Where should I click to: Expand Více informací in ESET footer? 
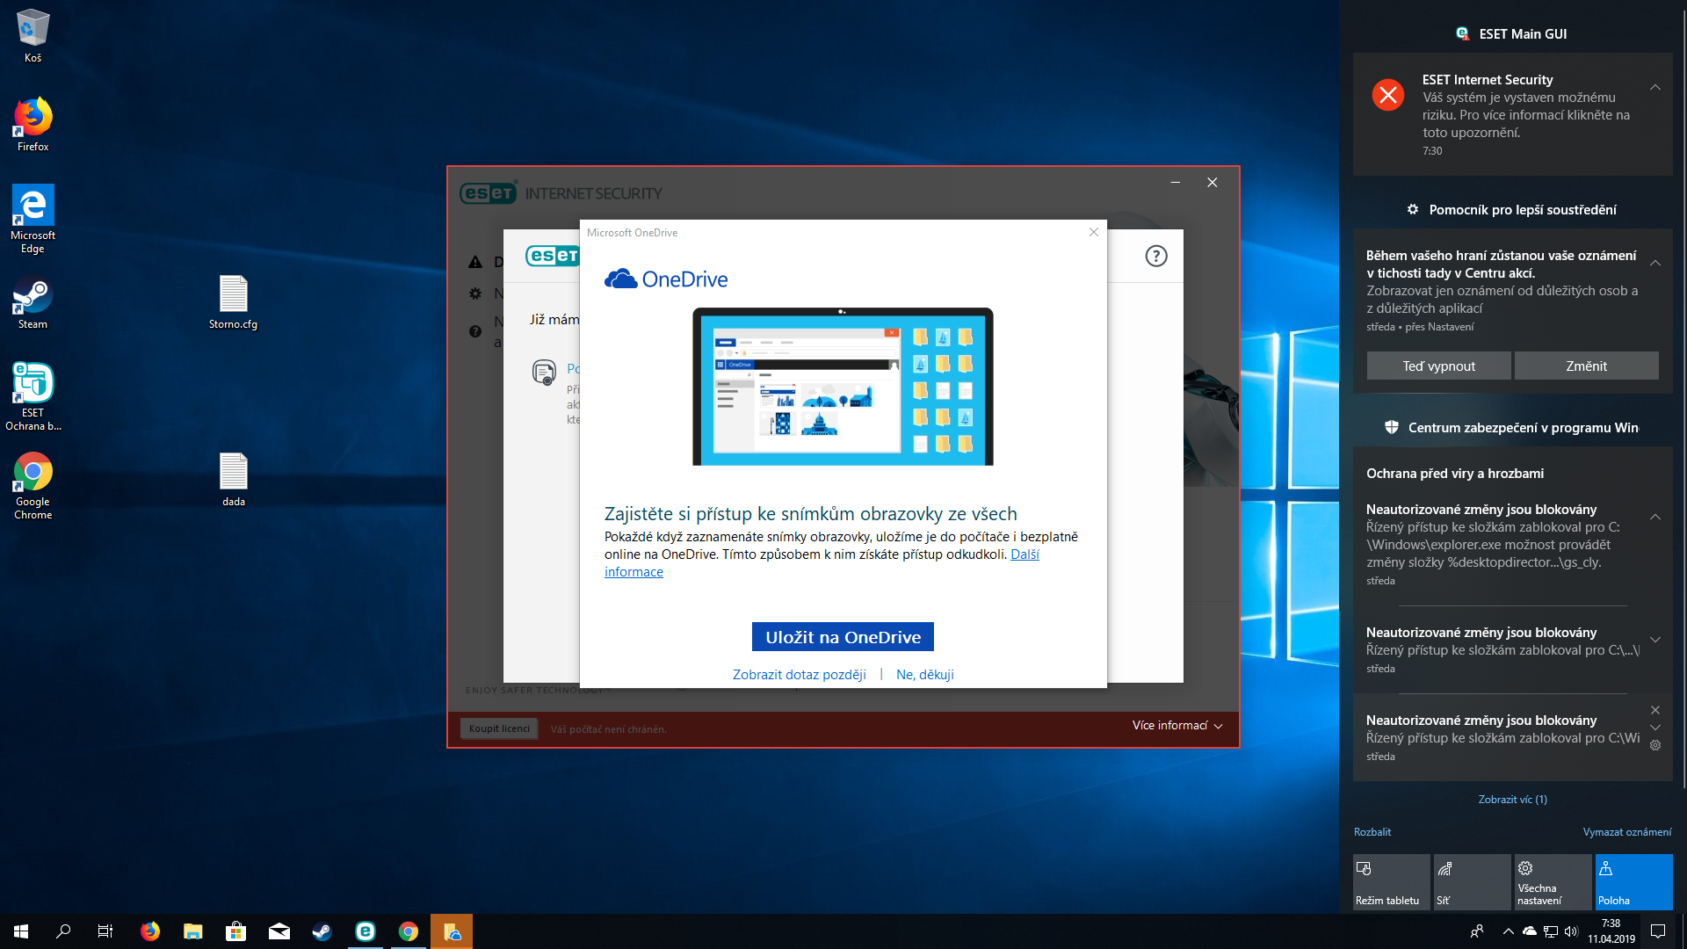pyautogui.click(x=1177, y=726)
